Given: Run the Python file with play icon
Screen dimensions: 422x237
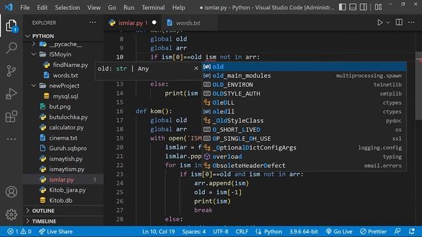Looking at the screenshot, I should pyautogui.click(x=380, y=22).
